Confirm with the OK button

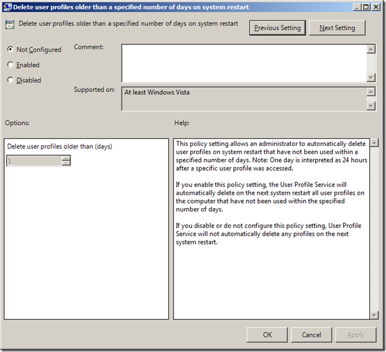(267, 335)
